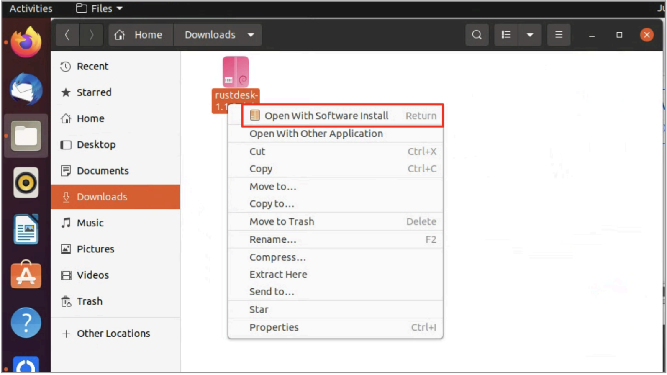Screen dimensions: 667x375
Task: Click the forward navigation arrow
Action: pos(91,35)
